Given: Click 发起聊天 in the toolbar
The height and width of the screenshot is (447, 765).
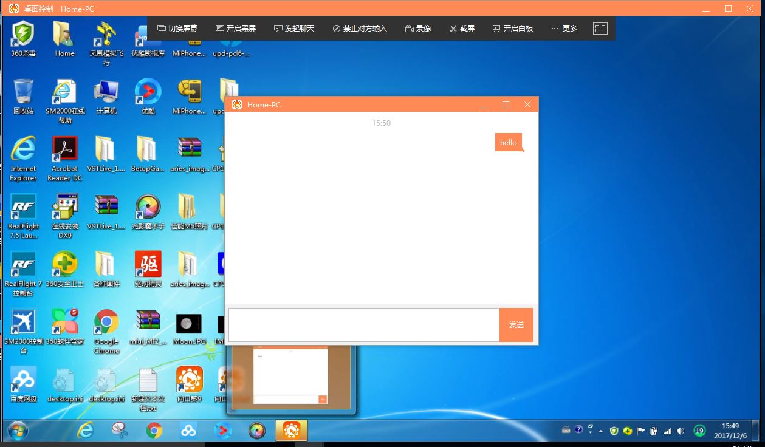Looking at the screenshot, I should click(x=294, y=29).
